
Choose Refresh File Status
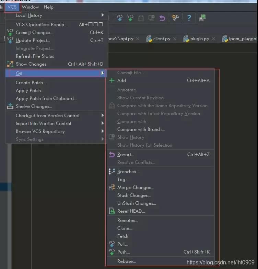click(57, 56)
